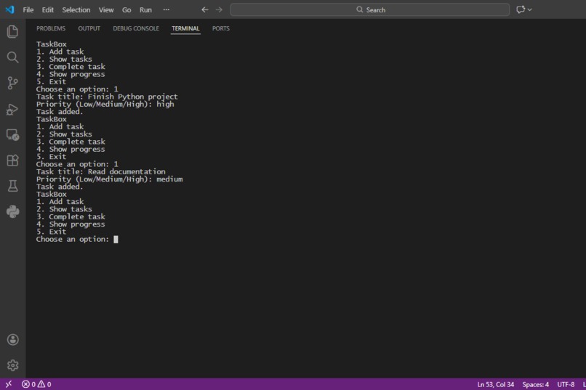This screenshot has height=390, width=586.
Task: Open the Selection menu
Action: pyautogui.click(x=76, y=9)
